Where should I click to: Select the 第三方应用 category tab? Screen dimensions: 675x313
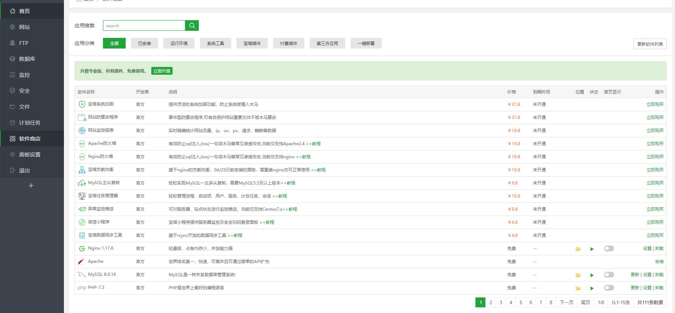(x=327, y=43)
